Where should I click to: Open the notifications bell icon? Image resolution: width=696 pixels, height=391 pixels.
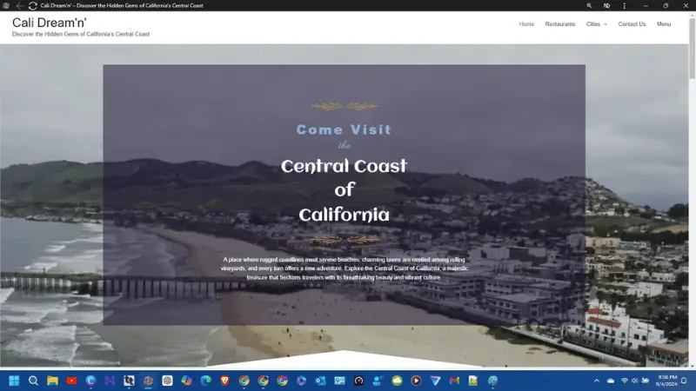(684, 381)
